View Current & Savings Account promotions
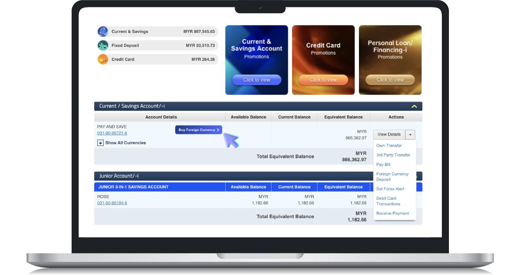Viewport: 521px width, 275px height. click(256, 80)
